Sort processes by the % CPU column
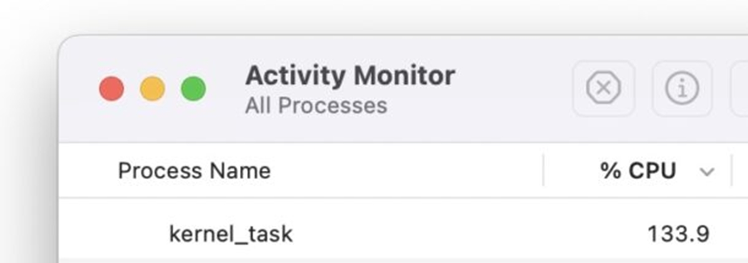 [x=637, y=171]
